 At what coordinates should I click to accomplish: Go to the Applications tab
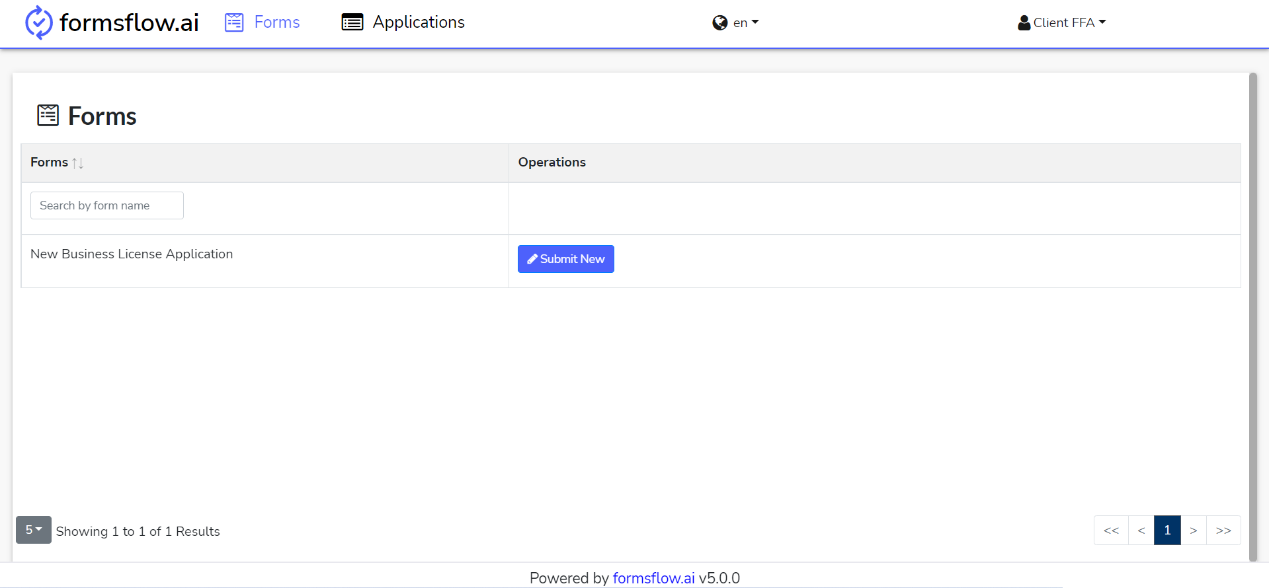403,22
